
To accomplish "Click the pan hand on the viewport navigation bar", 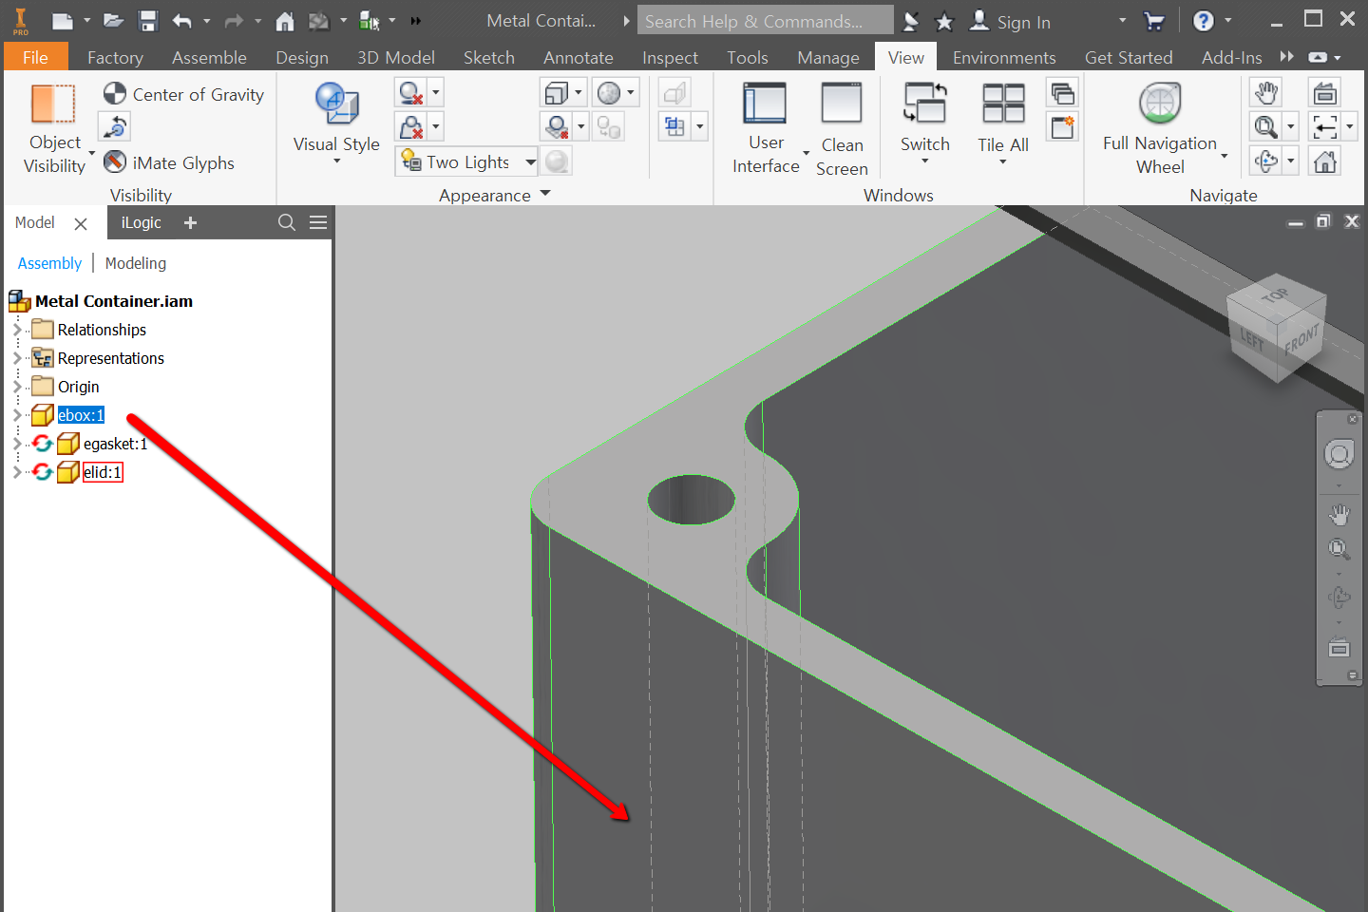I will coord(1339,515).
